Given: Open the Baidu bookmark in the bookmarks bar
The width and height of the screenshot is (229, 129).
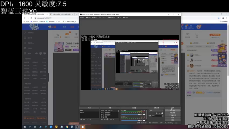Looking at the screenshot, I should coord(37,21).
